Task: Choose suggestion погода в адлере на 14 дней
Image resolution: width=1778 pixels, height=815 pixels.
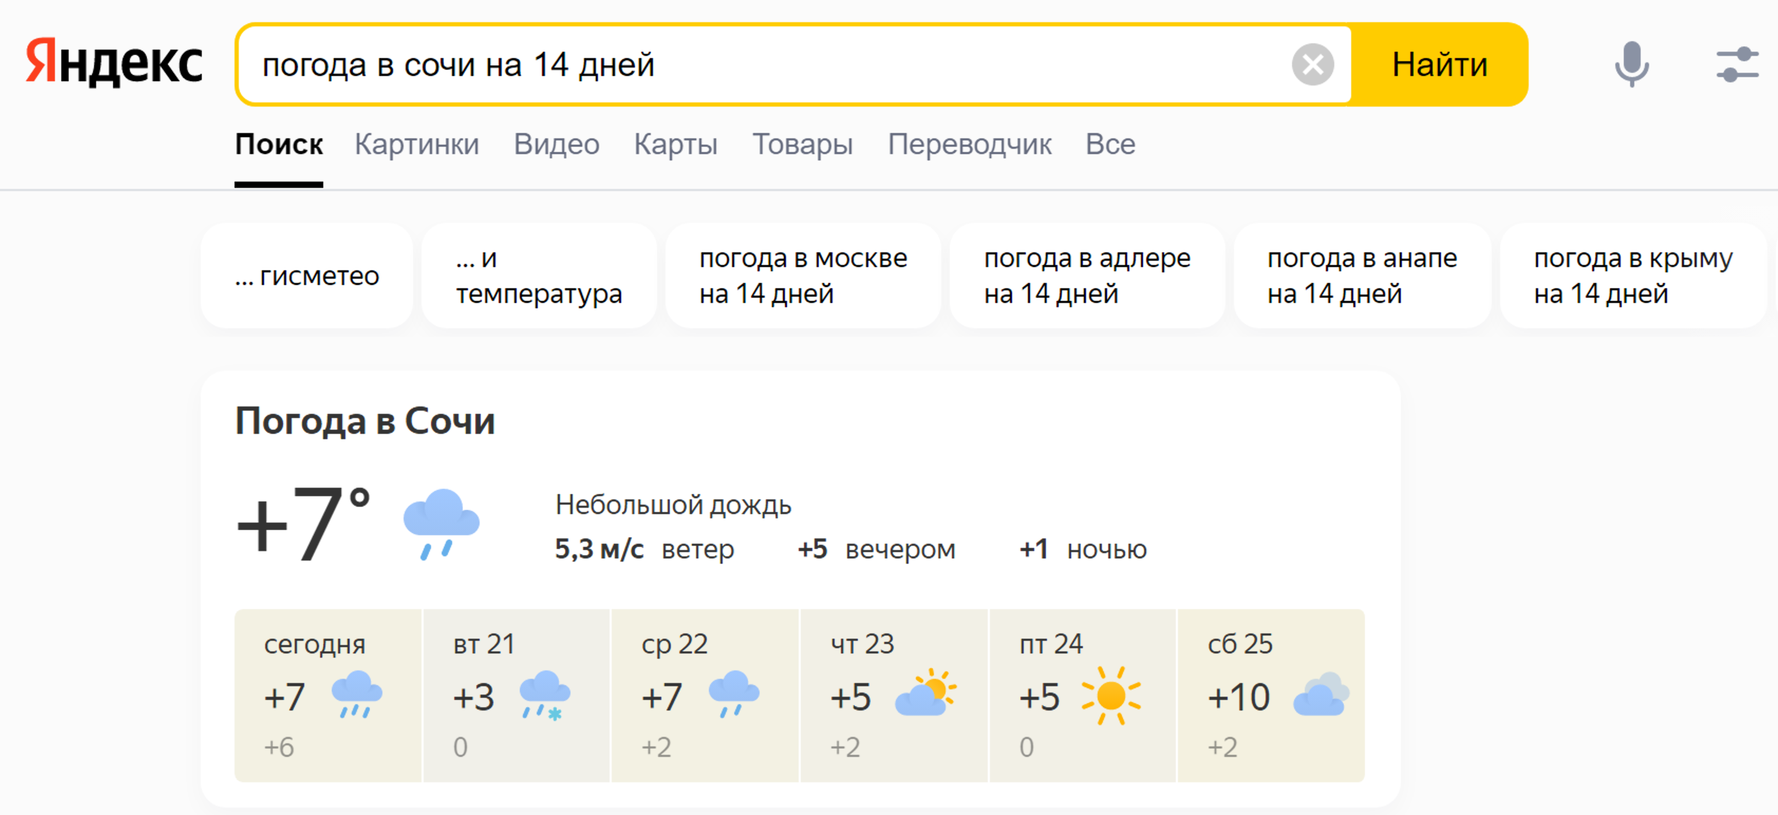Action: tap(1087, 276)
